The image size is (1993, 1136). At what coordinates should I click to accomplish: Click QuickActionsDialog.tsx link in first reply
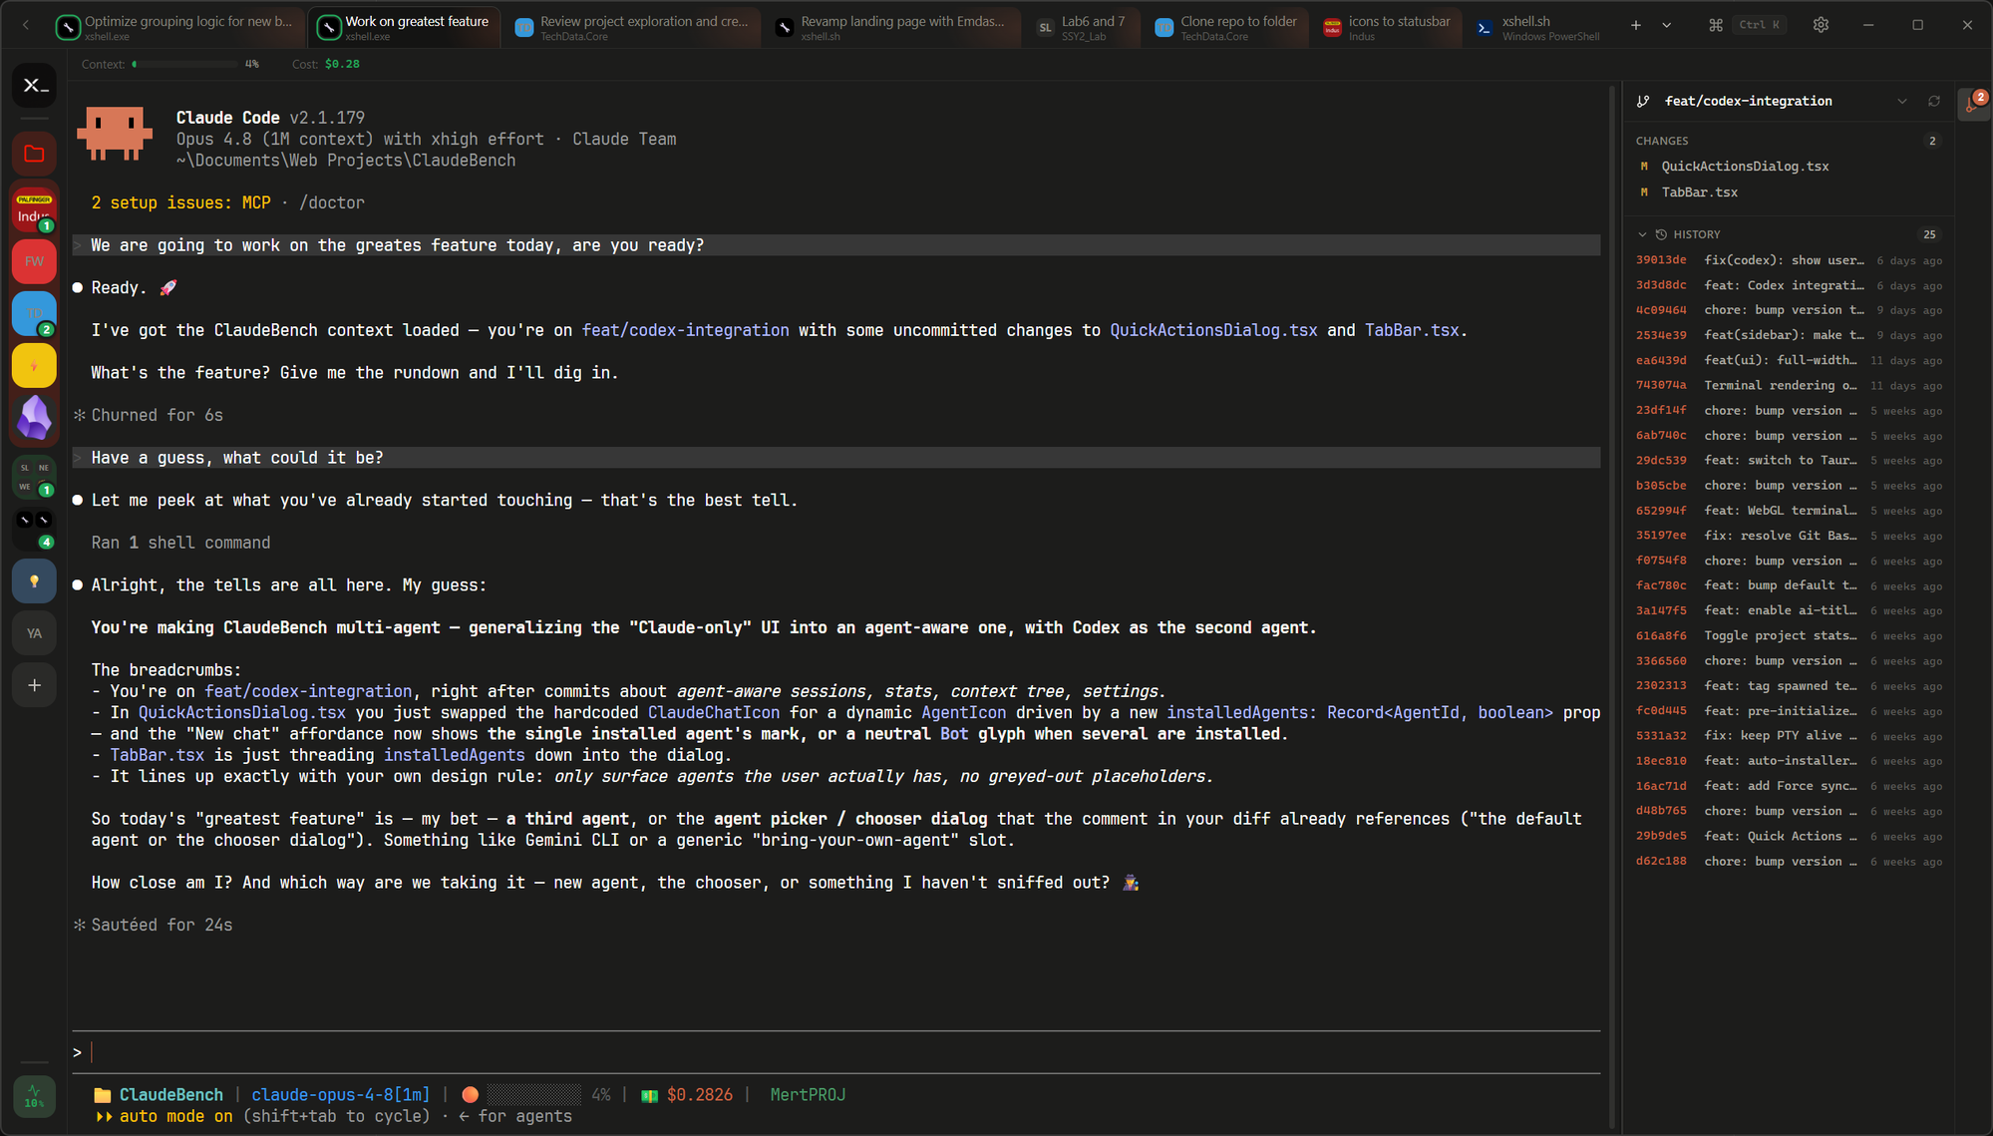[1213, 330]
